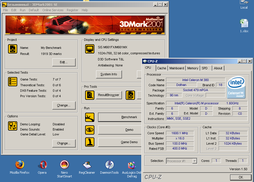
Task: Click the Pro Tools batch documents icon
Action: pos(130,95)
